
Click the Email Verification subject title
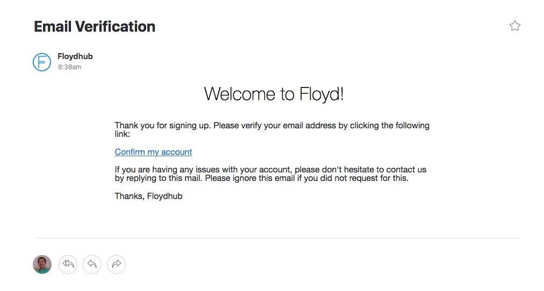(x=95, y=26)
